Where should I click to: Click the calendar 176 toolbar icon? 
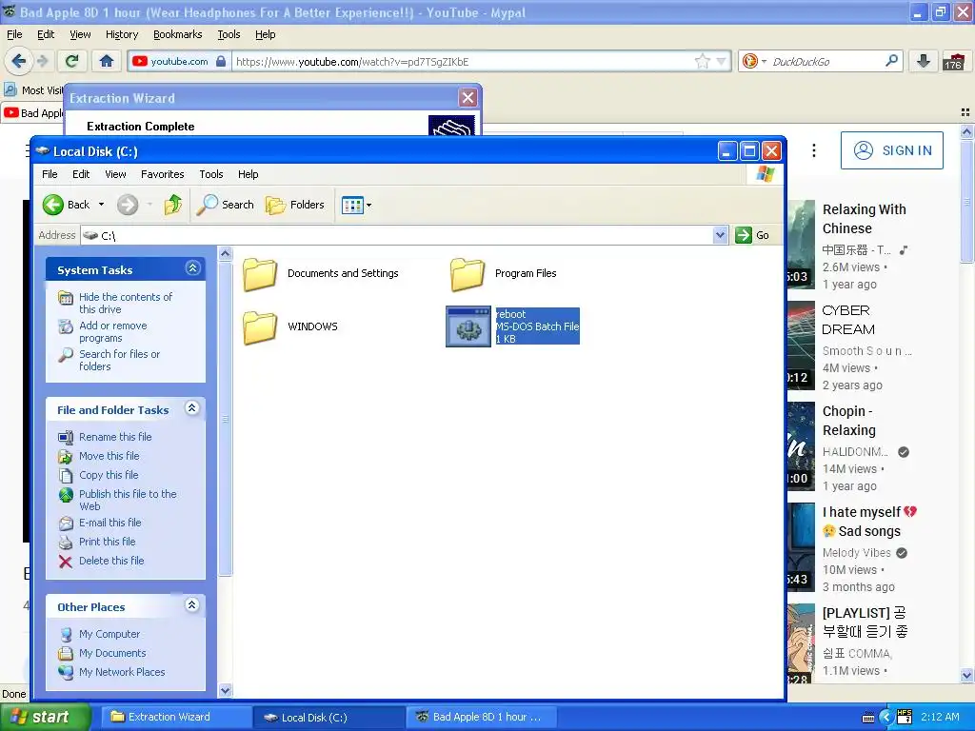[952, 61]
